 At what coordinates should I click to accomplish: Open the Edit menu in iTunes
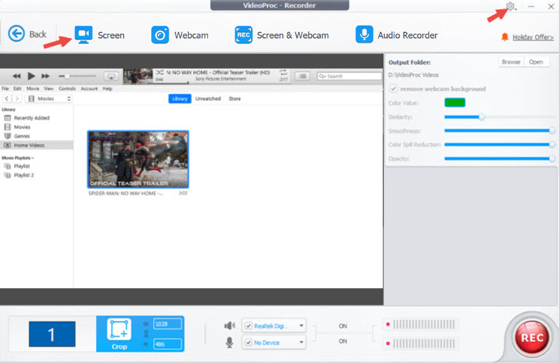click(17, 89)
